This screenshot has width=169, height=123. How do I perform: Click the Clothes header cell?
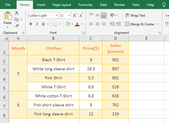click(53, 48)
